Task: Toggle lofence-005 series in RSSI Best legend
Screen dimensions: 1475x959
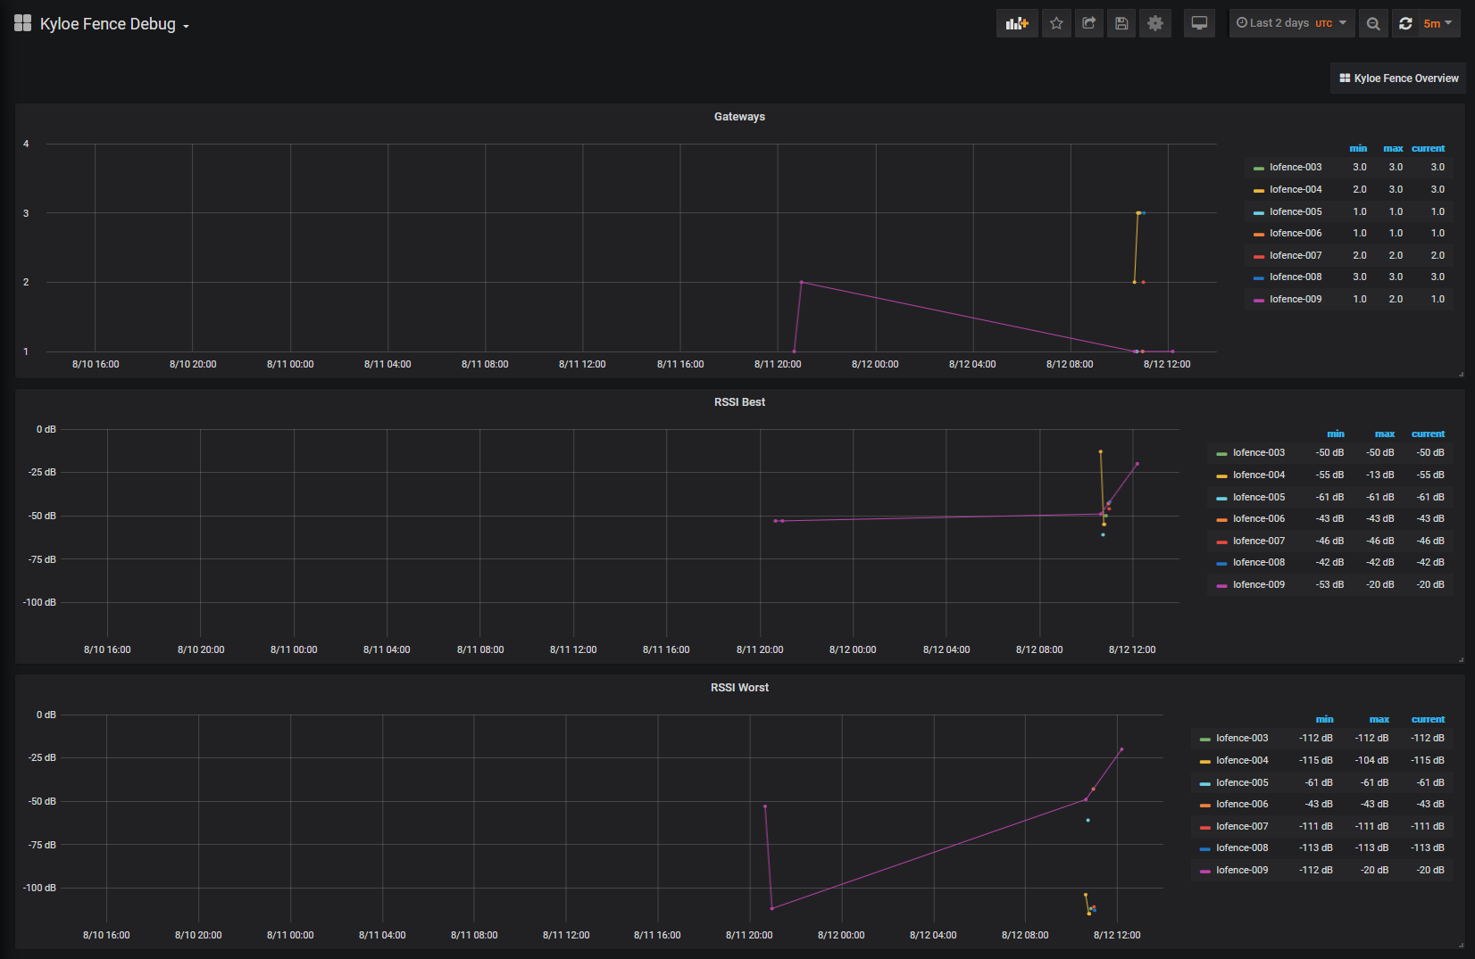Action: [1259, 497]
